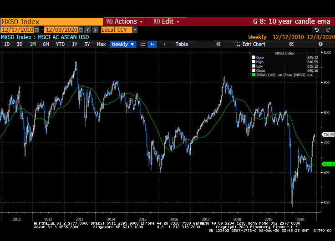Expand the Weekly periodicity dropdown
The image size is (335, 241).
123,44
